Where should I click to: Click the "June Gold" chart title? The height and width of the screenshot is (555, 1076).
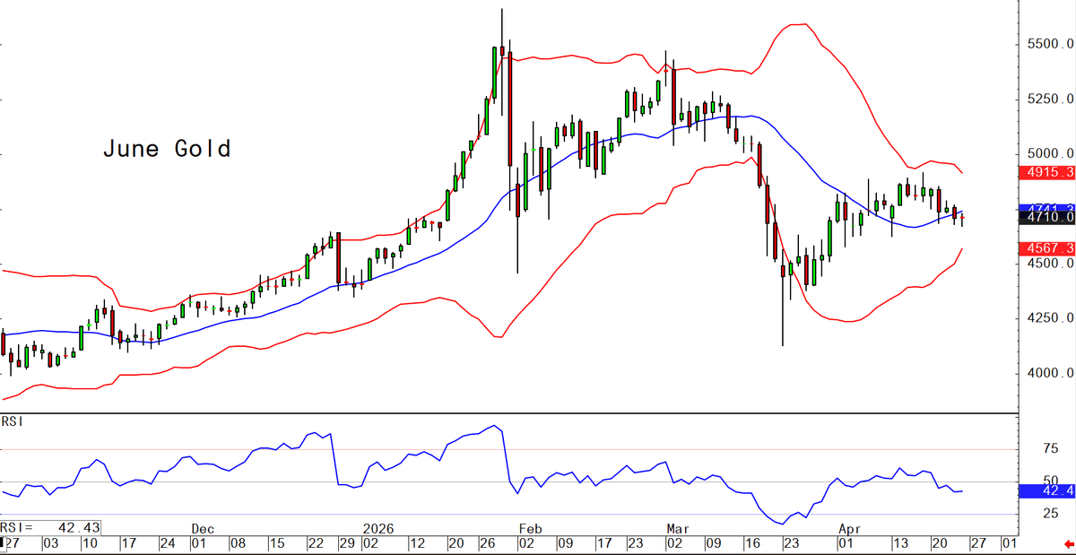(x=166, y=149)
